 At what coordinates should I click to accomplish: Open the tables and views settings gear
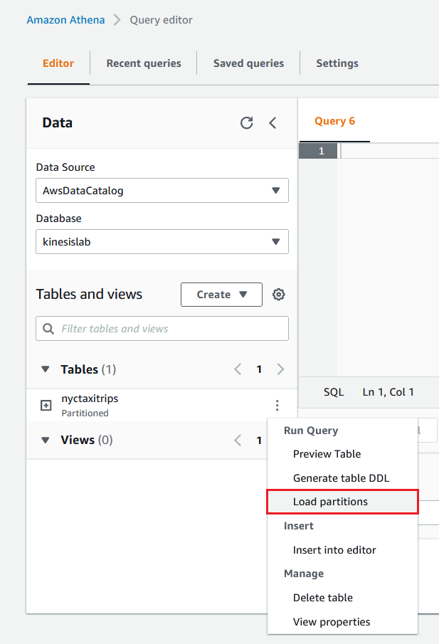click(x=279, y=295)
